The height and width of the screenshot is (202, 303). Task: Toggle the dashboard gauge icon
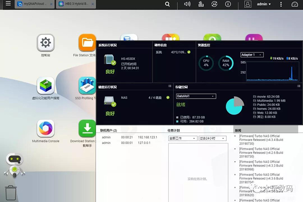click(x=295, y=4)
